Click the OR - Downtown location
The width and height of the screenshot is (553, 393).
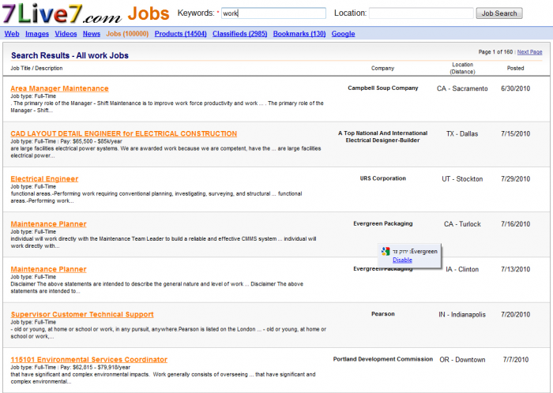pyautogui.click(x=462, y=360)
